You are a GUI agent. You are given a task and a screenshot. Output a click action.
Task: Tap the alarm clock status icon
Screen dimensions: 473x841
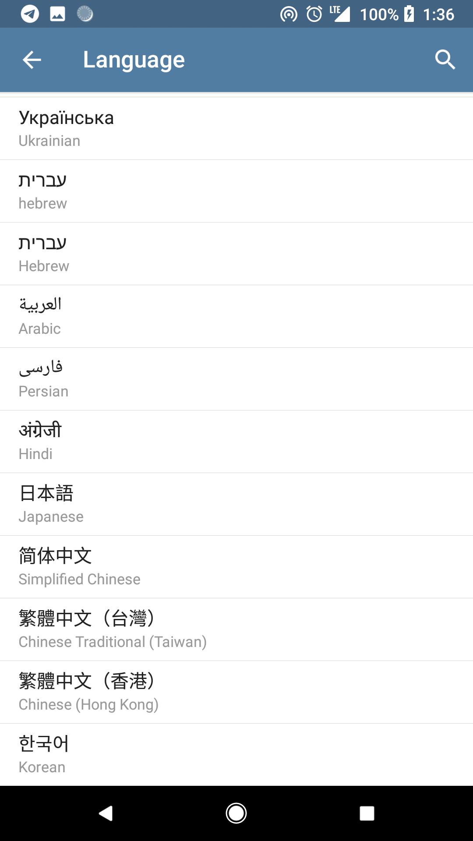(314, 14)
